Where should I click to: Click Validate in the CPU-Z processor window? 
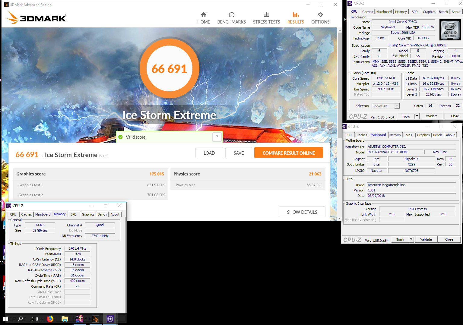432,116
